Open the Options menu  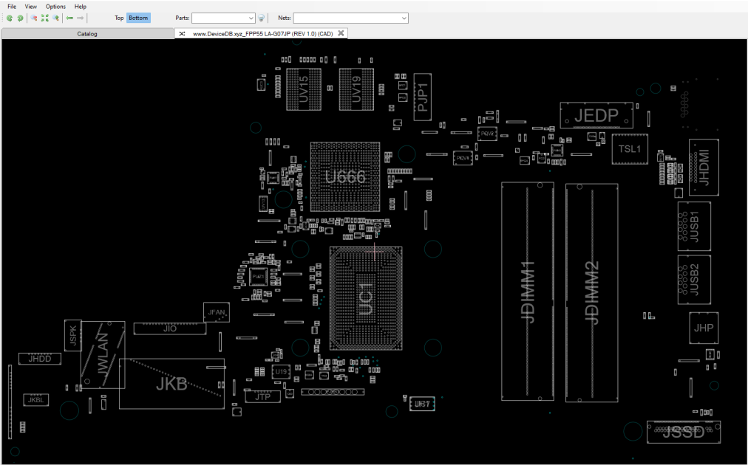[x=55, y=7]
